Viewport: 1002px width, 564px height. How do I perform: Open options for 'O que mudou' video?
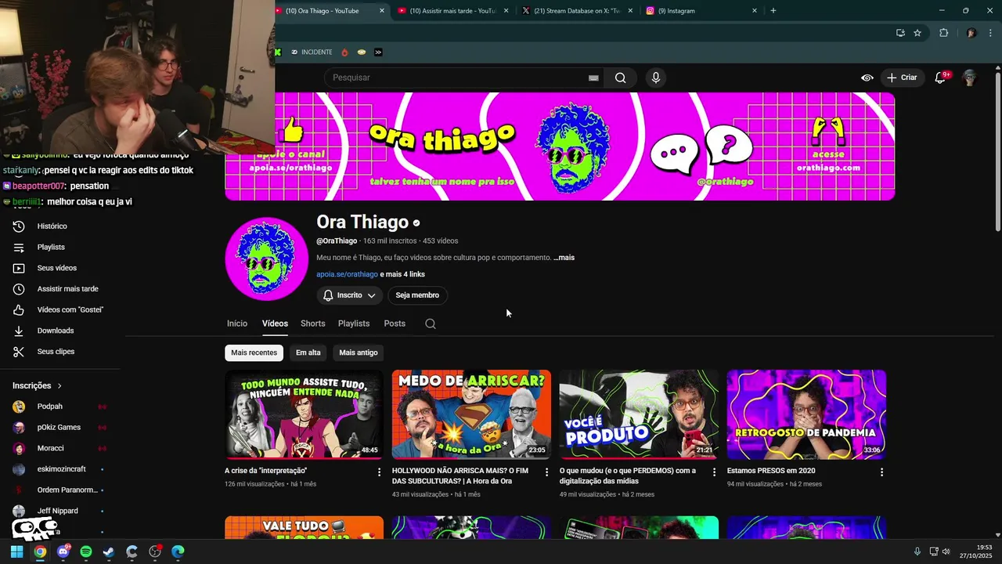point(714,472)
